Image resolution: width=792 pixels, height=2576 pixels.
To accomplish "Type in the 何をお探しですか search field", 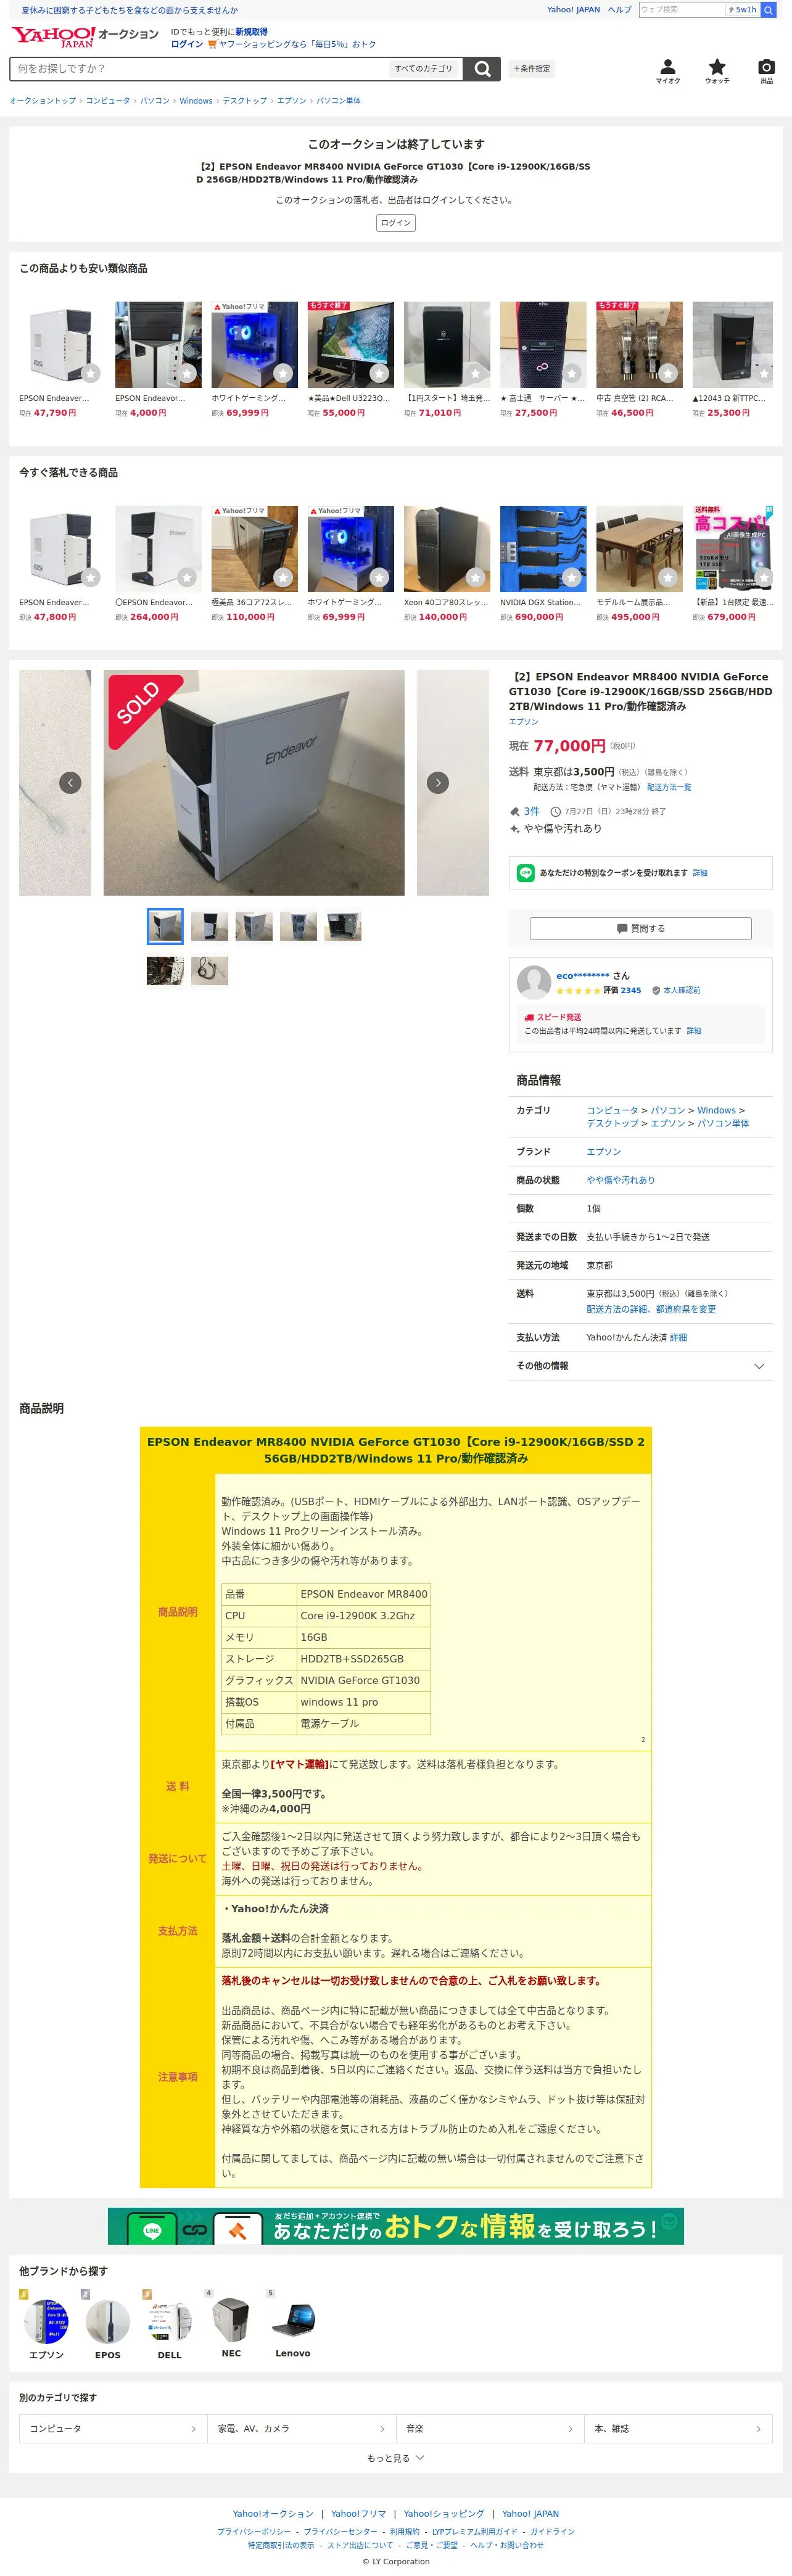I will coord(198,69).
